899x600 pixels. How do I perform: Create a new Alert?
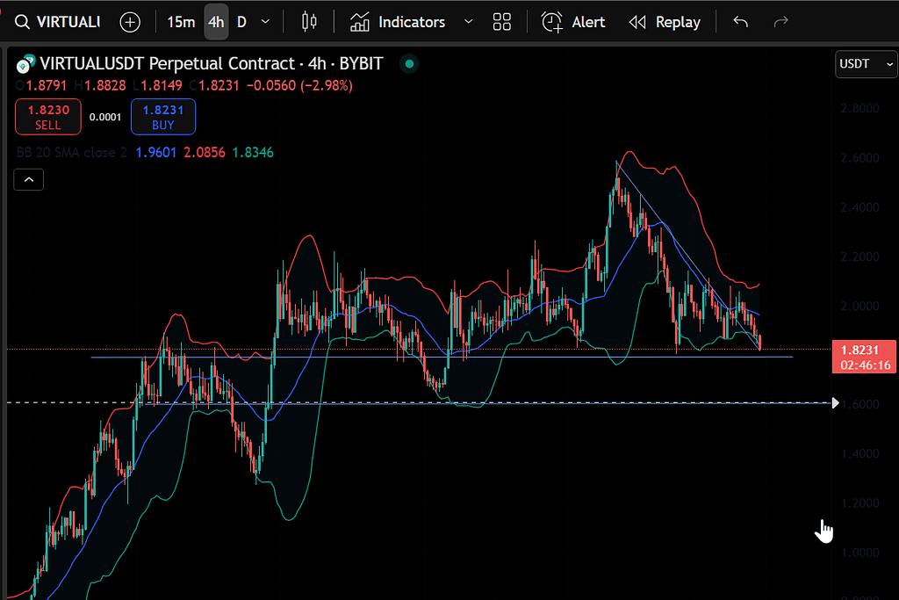(573, 22)
